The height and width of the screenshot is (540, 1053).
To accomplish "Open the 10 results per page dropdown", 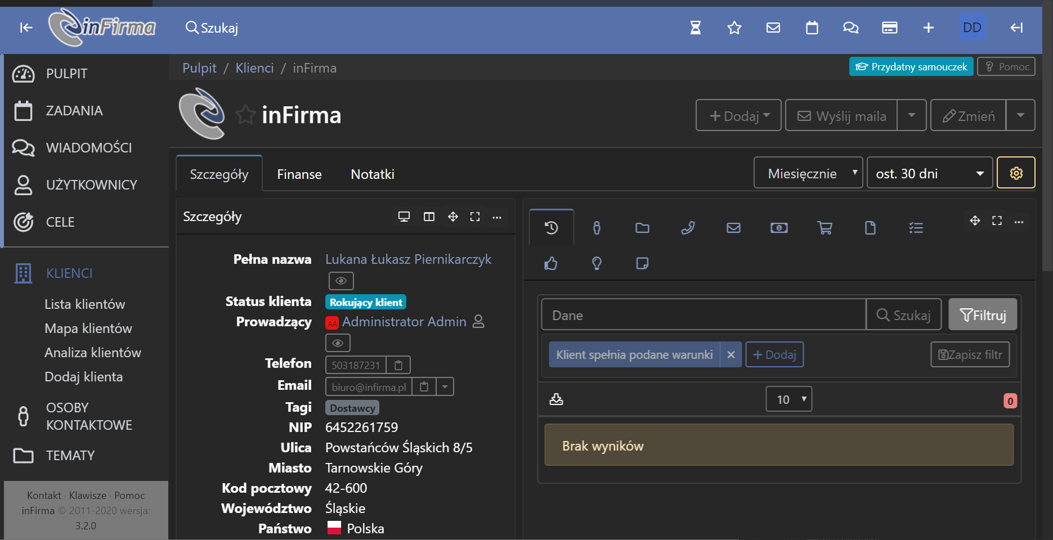I will pos(789,399).
